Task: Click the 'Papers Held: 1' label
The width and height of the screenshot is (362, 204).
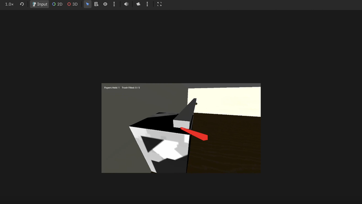Action: (112, 88)
